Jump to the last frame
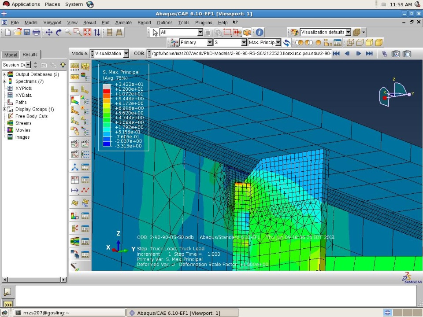Viewport: 423px width, 317px height. (x=369, y=54)
